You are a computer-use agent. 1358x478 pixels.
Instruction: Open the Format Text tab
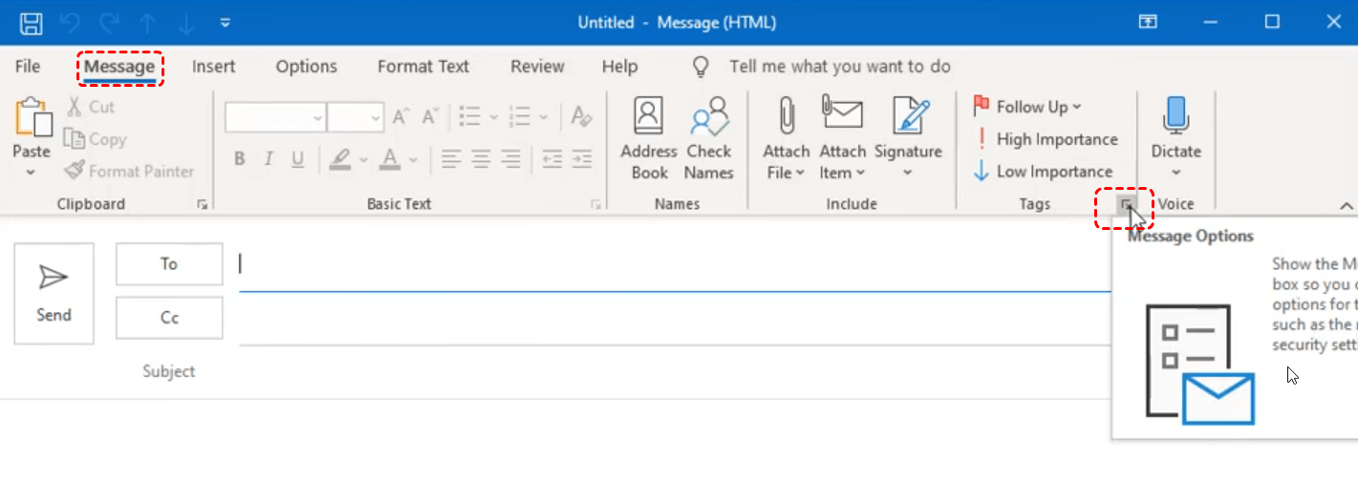click(422, 67)
